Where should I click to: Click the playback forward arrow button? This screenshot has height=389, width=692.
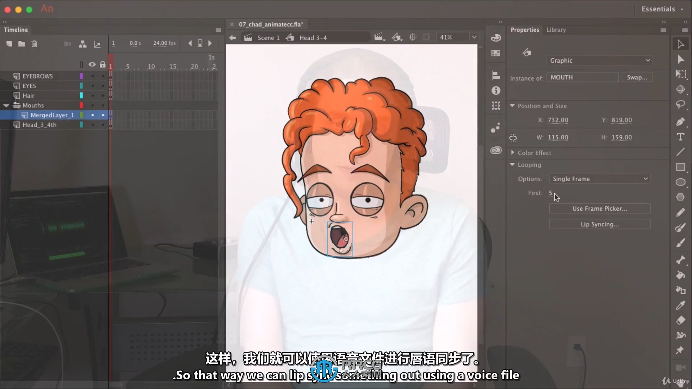coord(210,43)
